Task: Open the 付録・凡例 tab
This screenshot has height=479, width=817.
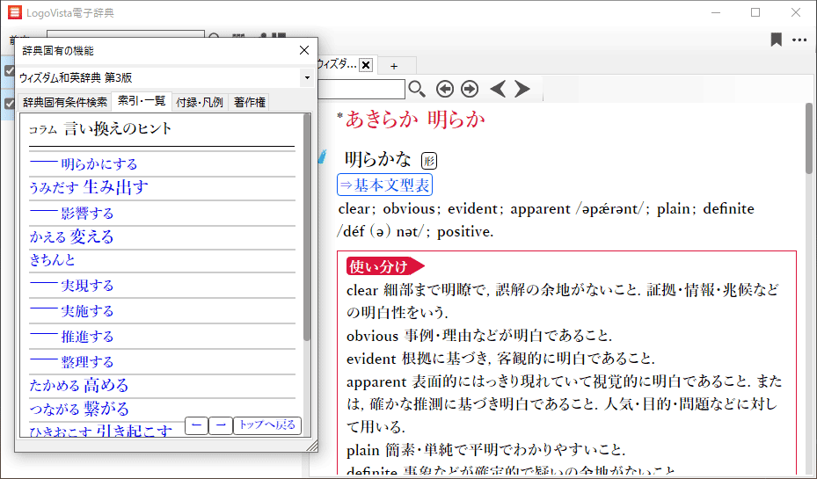Action: coord(200,103)
